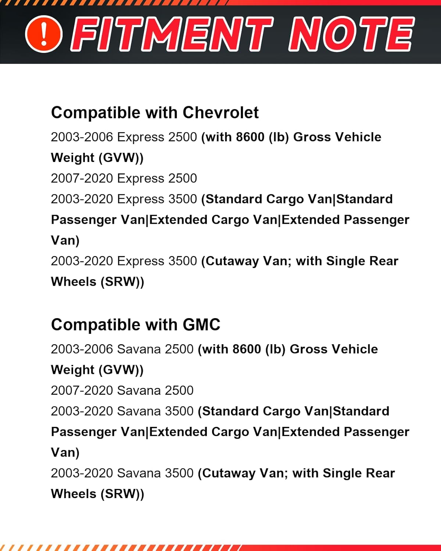The height and width of the screenshot is (551, 441).
Task: Select the Savana 3500 Cutaway Van line
Action: click(x=223, y=473)
